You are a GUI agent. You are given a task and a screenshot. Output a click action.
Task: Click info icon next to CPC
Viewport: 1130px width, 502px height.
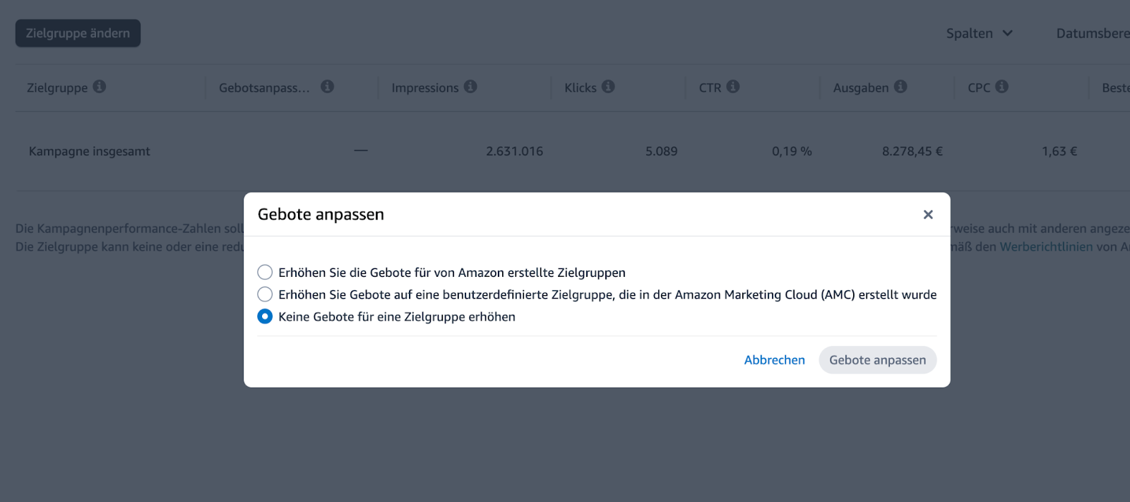click(x=1001, y=87)
